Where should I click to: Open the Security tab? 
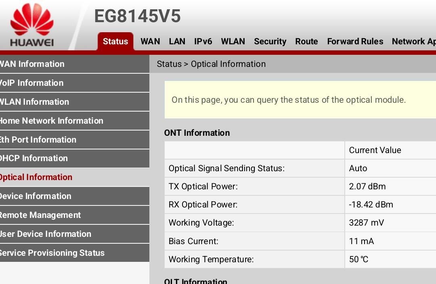270,41
